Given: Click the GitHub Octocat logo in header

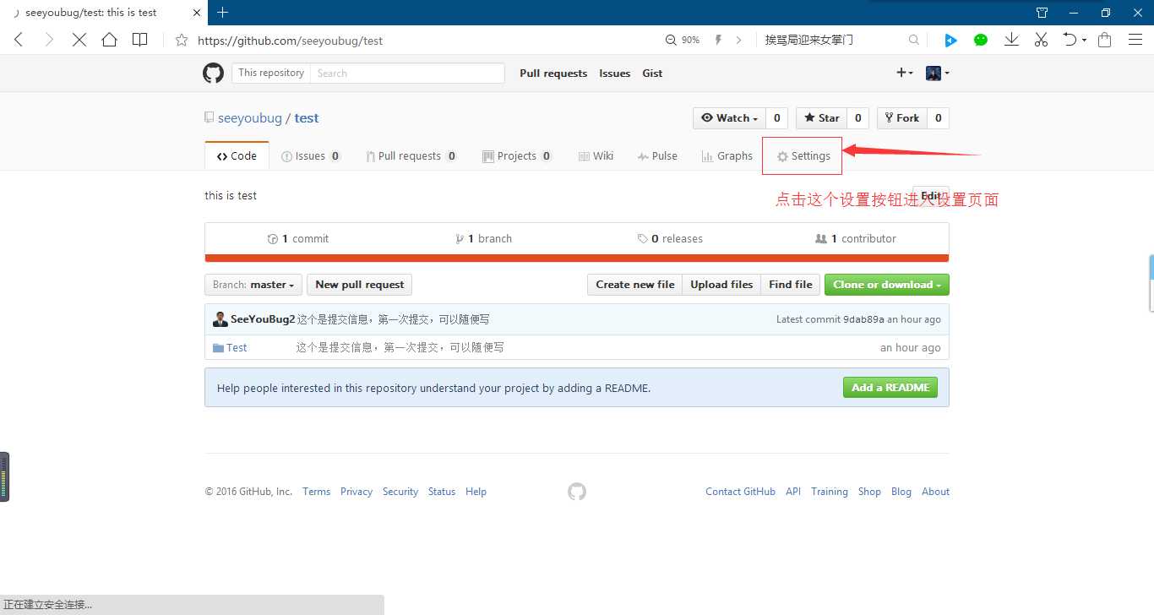Looking at the screenshot, I should 213,73.
